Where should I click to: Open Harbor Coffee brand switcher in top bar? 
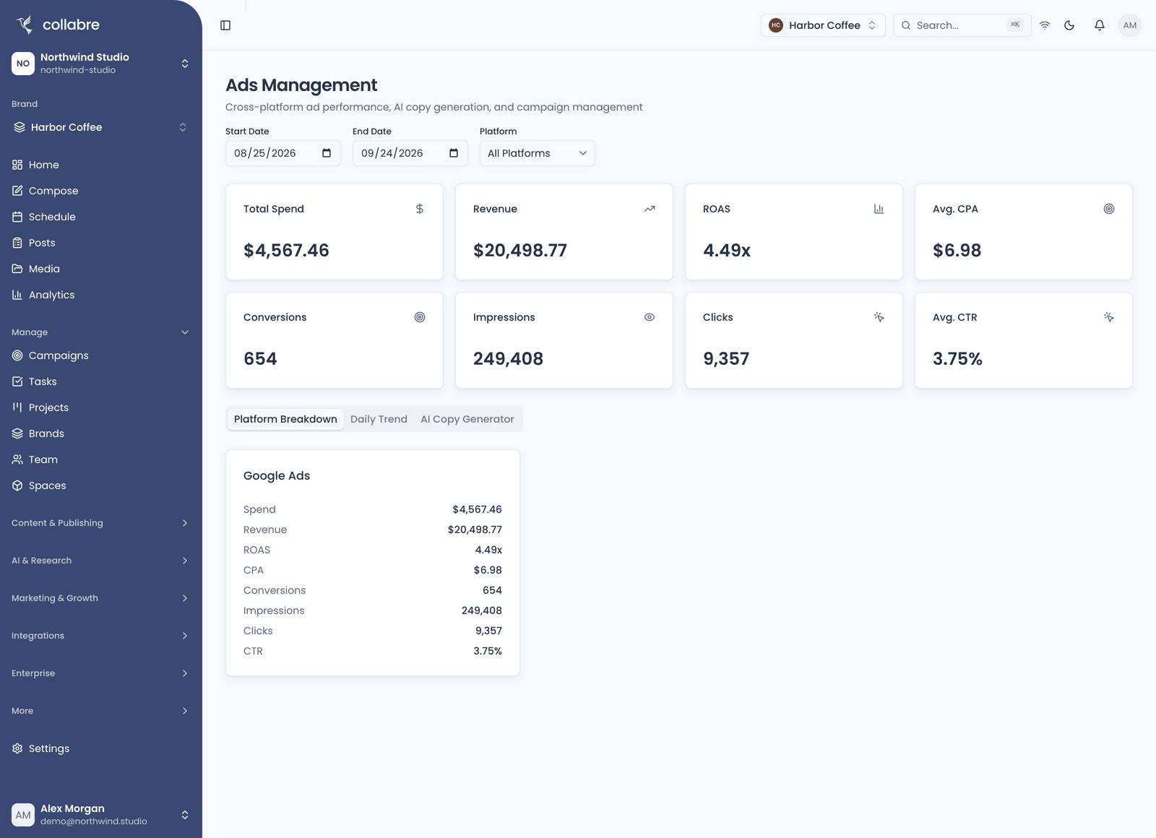[823, 25]
